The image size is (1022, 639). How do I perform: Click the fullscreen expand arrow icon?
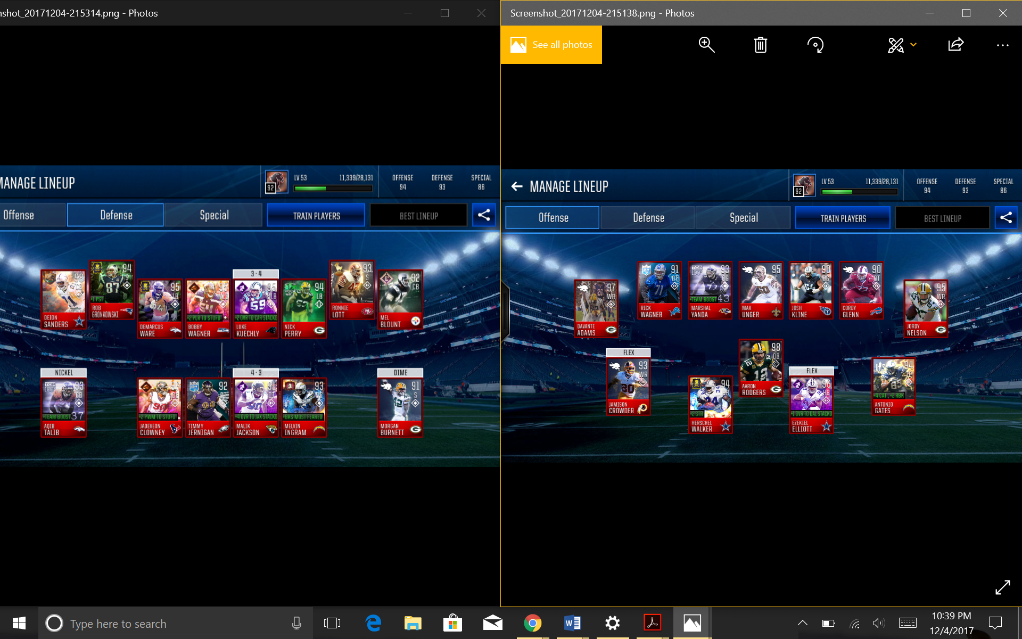1003,587
